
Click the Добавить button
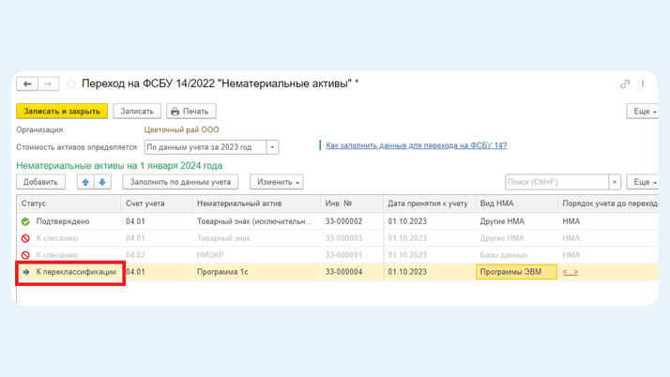(40, 182)
